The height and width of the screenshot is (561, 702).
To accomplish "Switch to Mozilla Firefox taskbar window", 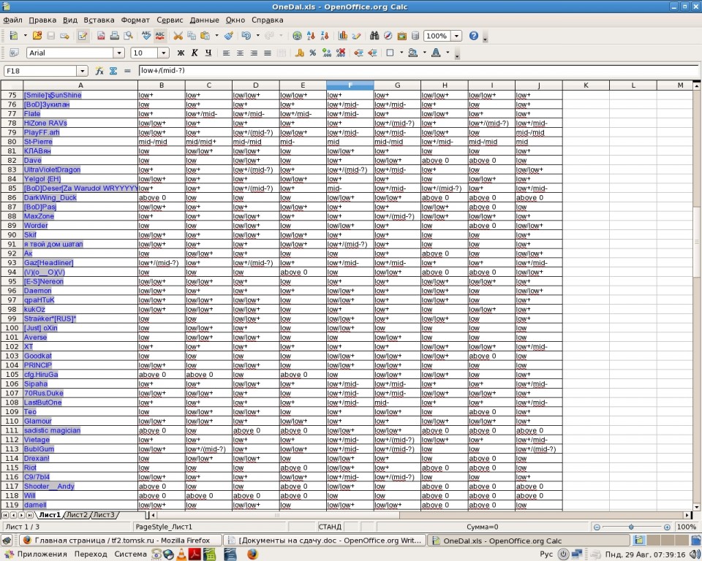I will point(121,540).
